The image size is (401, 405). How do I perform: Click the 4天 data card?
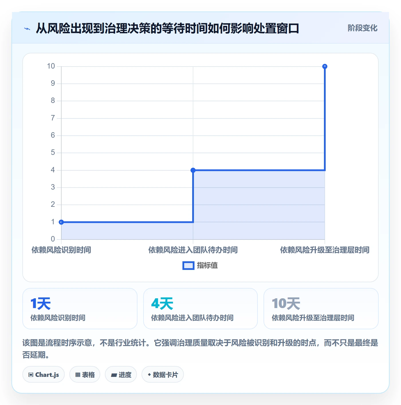[x=200, y=309]
